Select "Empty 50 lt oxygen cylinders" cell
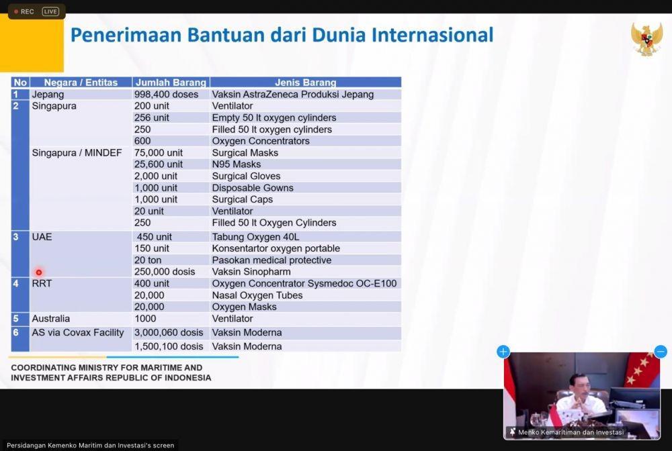 pos(306,117)
